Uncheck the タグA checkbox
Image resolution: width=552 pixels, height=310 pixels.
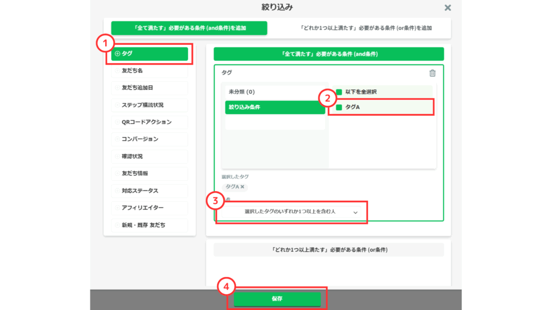(339, 108)
